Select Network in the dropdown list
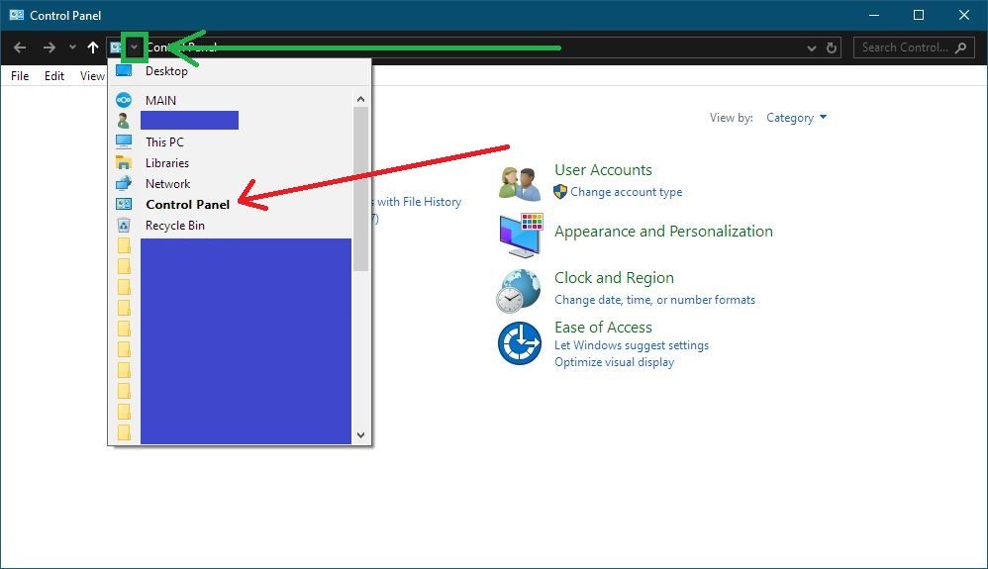988x569 pixels. [x=167, y=183]
